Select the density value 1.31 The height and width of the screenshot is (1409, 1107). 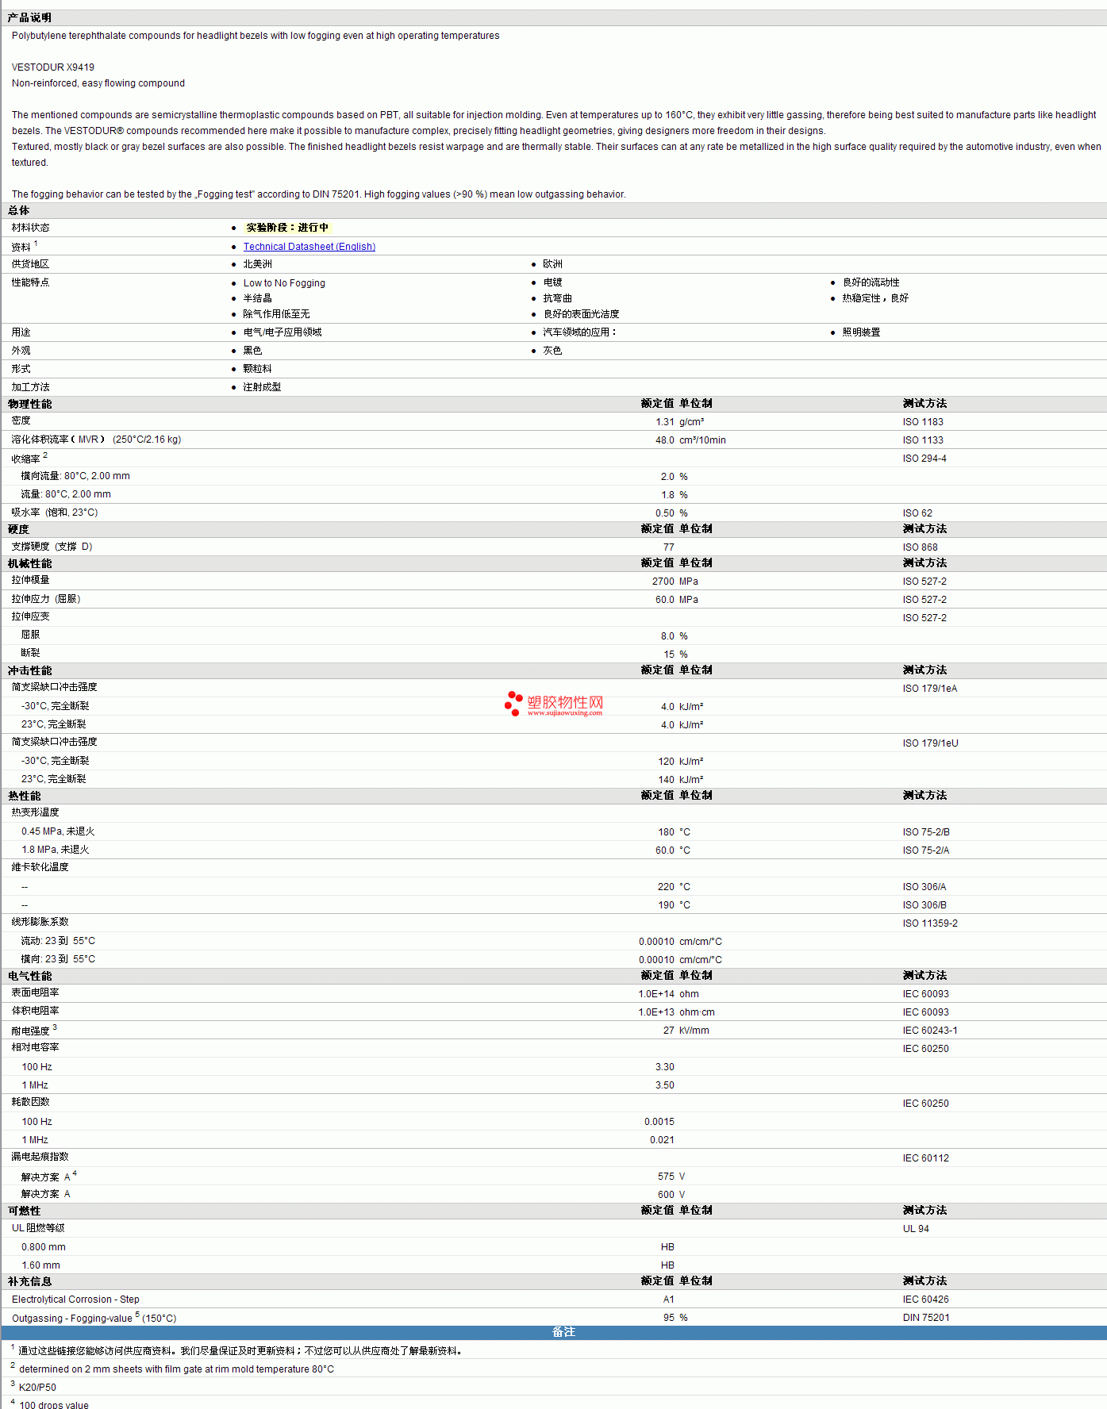click(x=665, y=422)
